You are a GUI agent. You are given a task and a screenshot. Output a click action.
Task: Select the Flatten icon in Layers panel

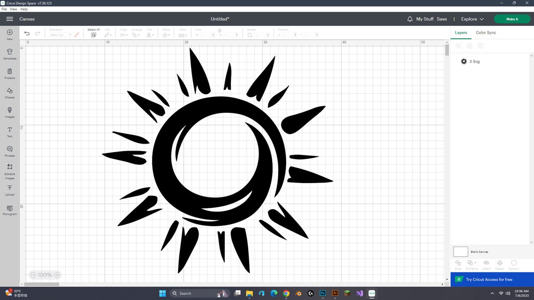pos(500,263)
